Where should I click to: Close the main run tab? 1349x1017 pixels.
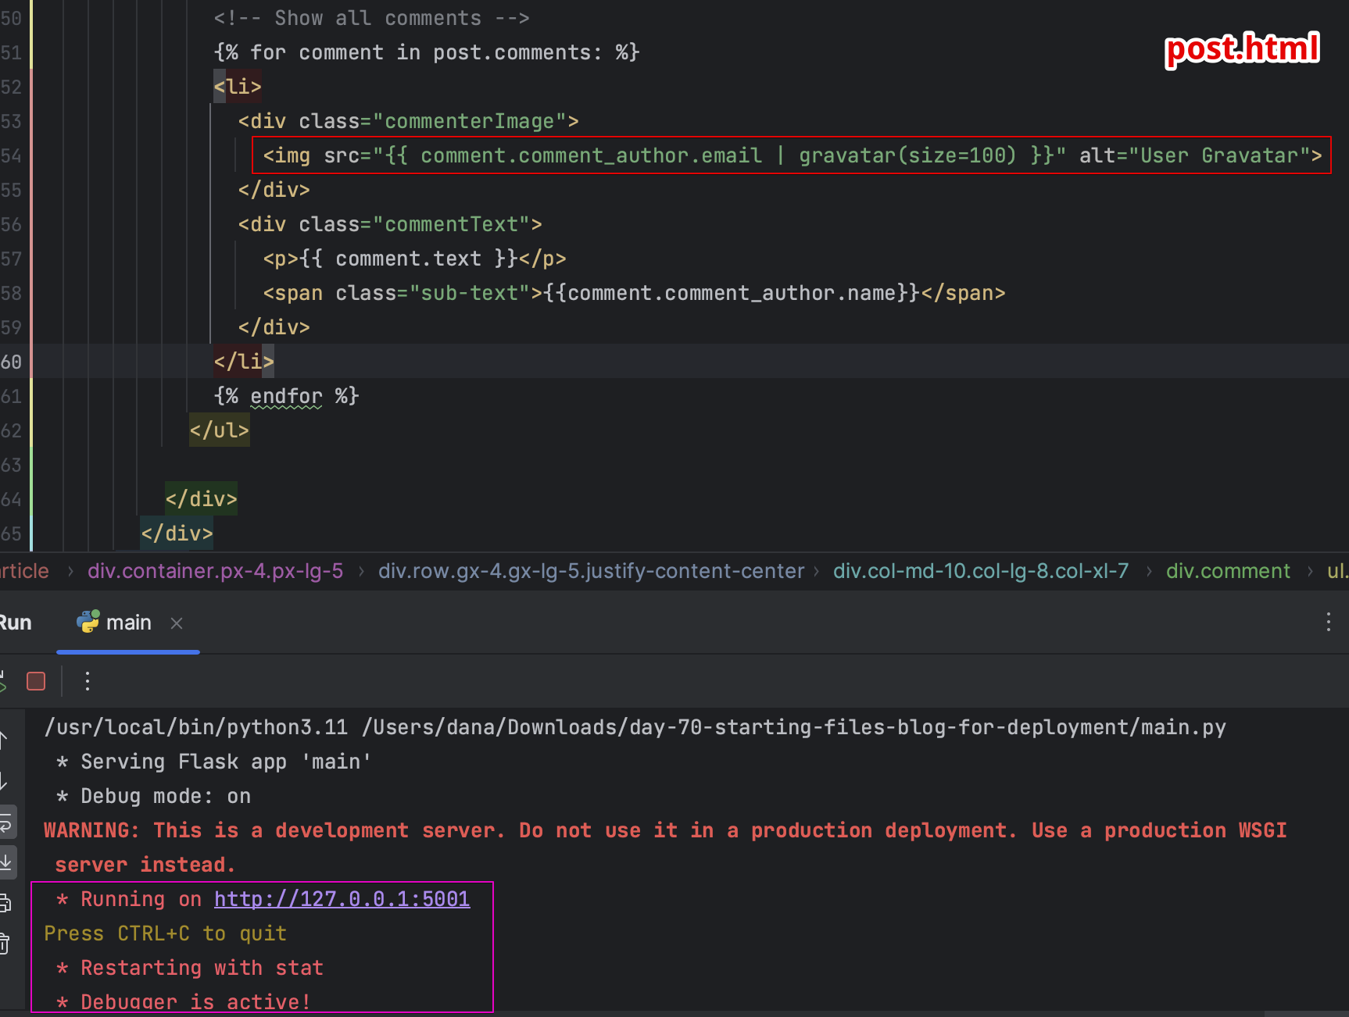pyautogui.click(x=177, y=623)
